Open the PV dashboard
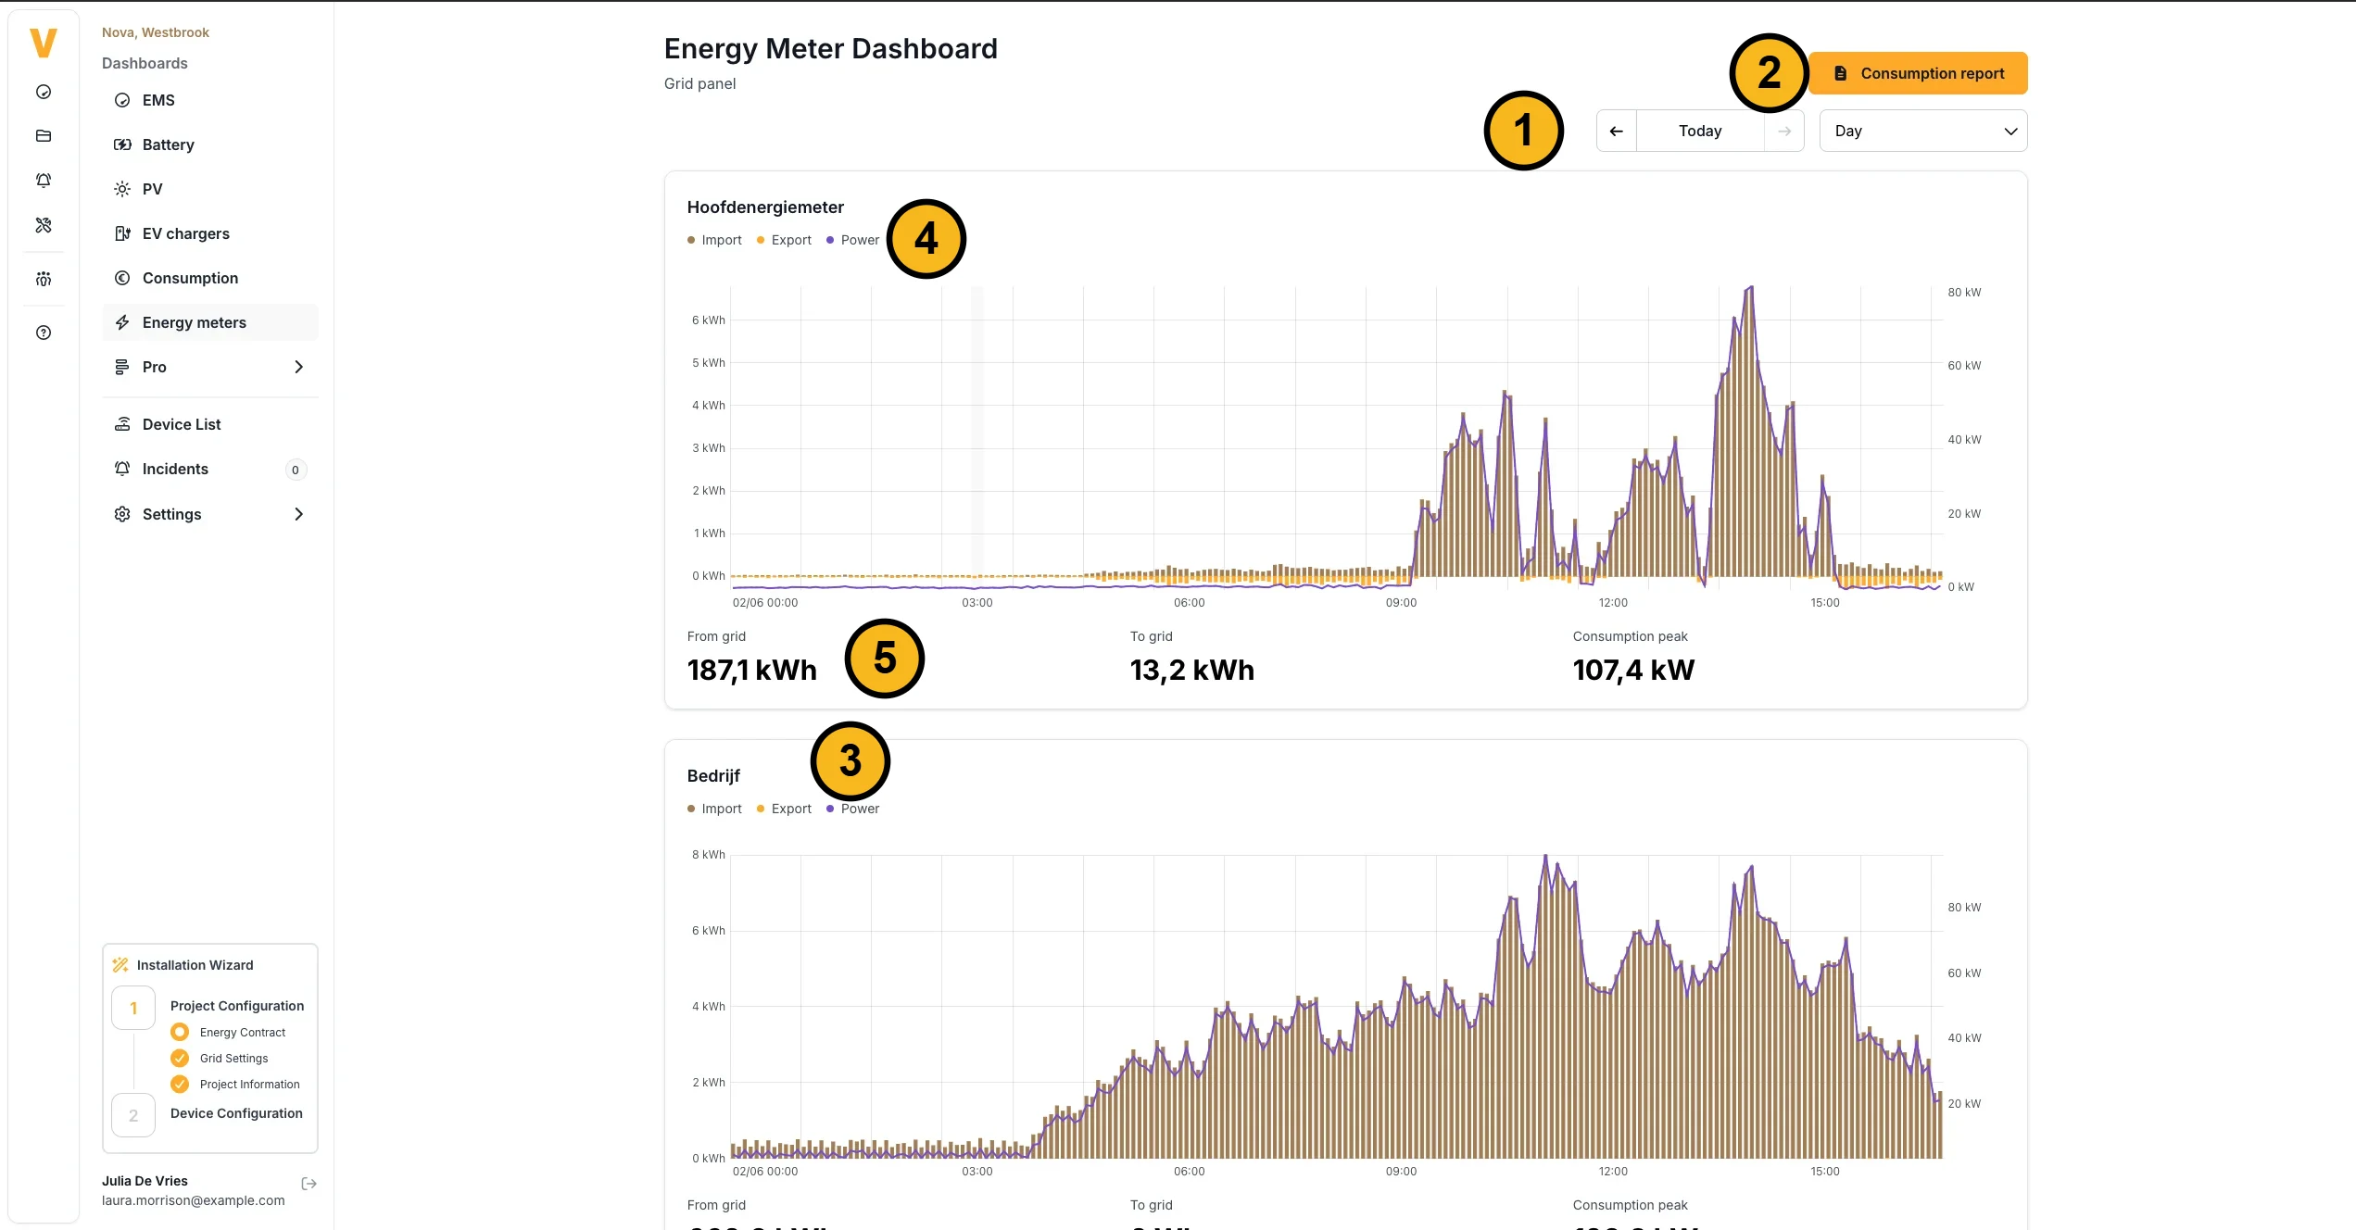2356x1230 pixels. [x=210, y=189]
